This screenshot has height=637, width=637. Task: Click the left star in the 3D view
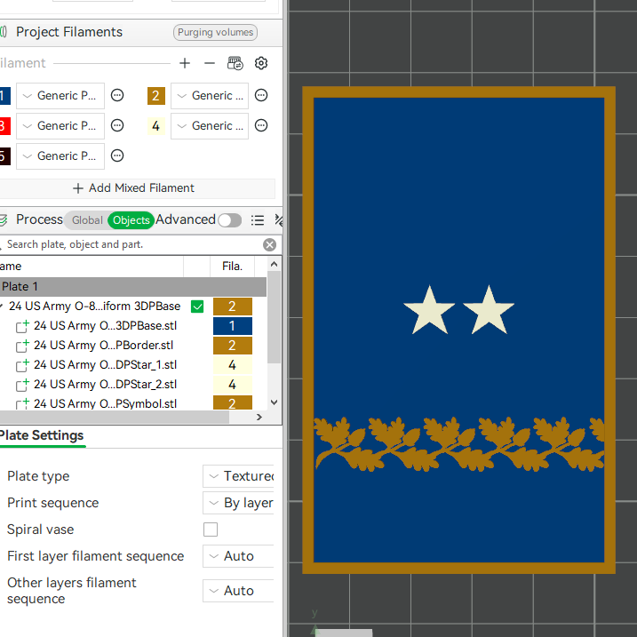[429, 311]
